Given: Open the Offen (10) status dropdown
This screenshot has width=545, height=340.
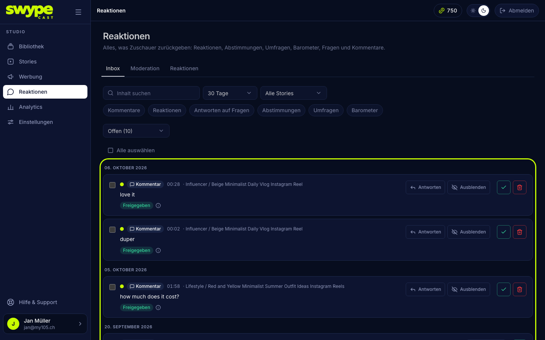Looking at the screenshot, I should click(136, 131).
